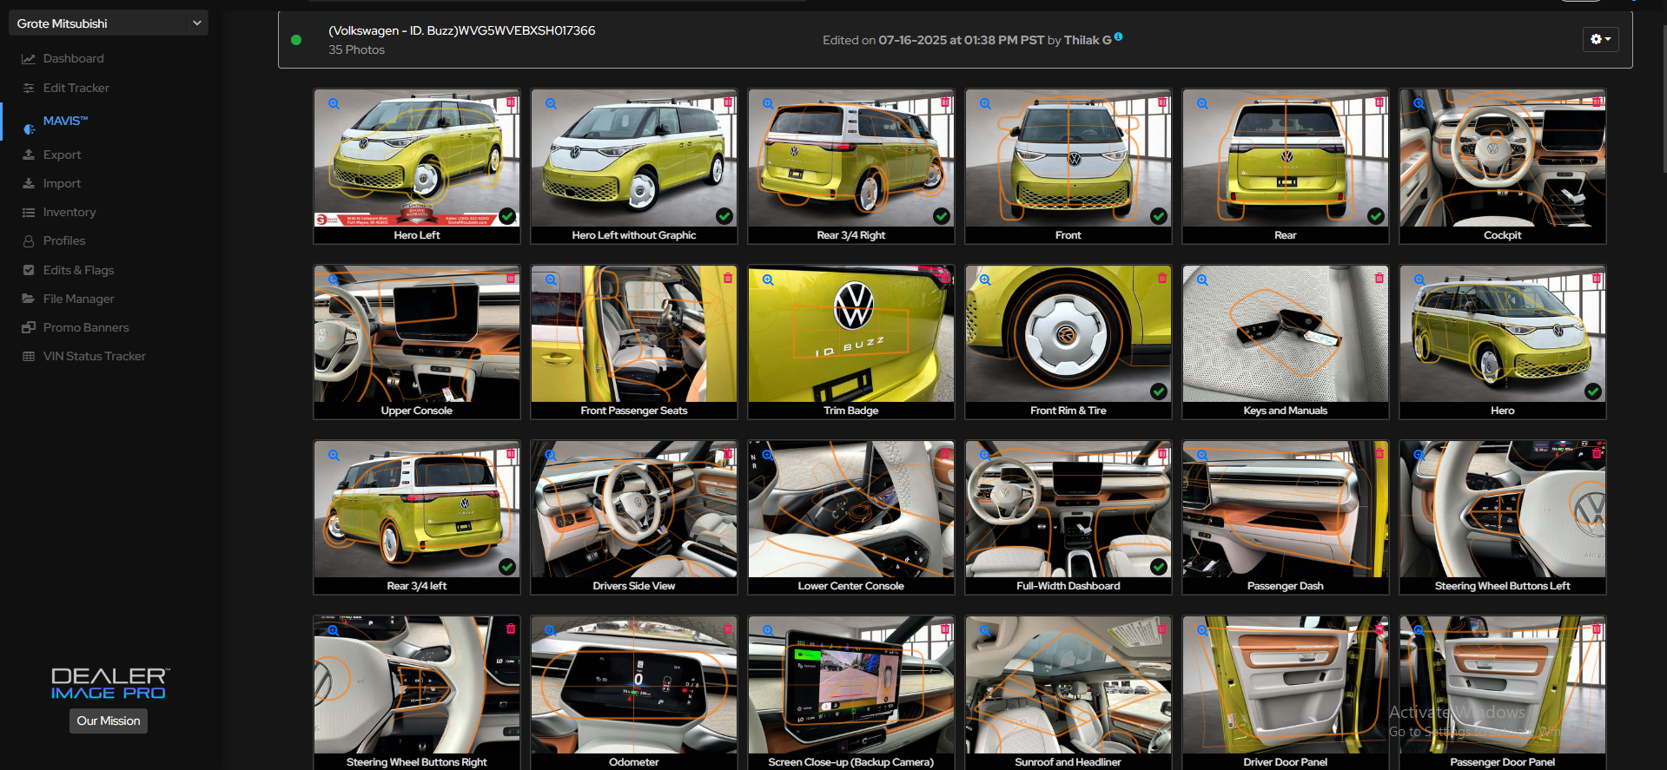Expand the gear settings dropdown
1667x770 pixels.
pyautogui.click(x=1600, y=39)
